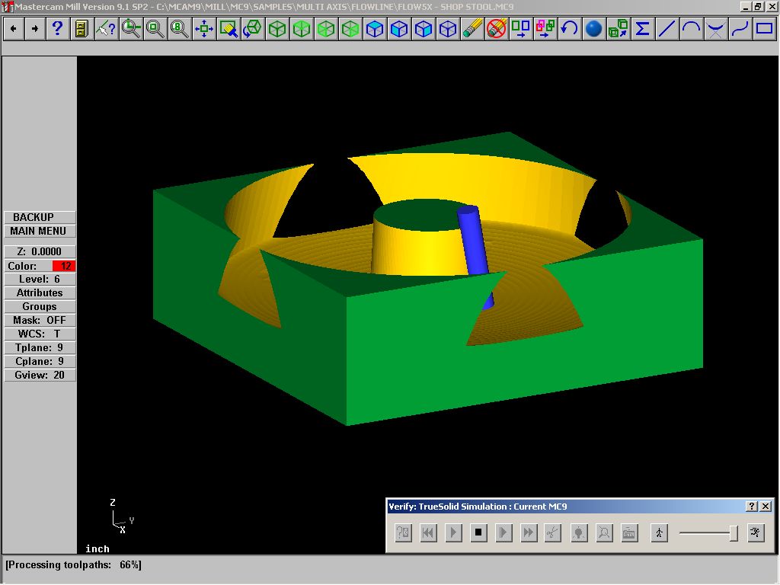The height and width of the screenshot is (585, 780).
Task: Click the Fit to screen arrows icon
Action: pyautogui.click(x=203, y=29)
